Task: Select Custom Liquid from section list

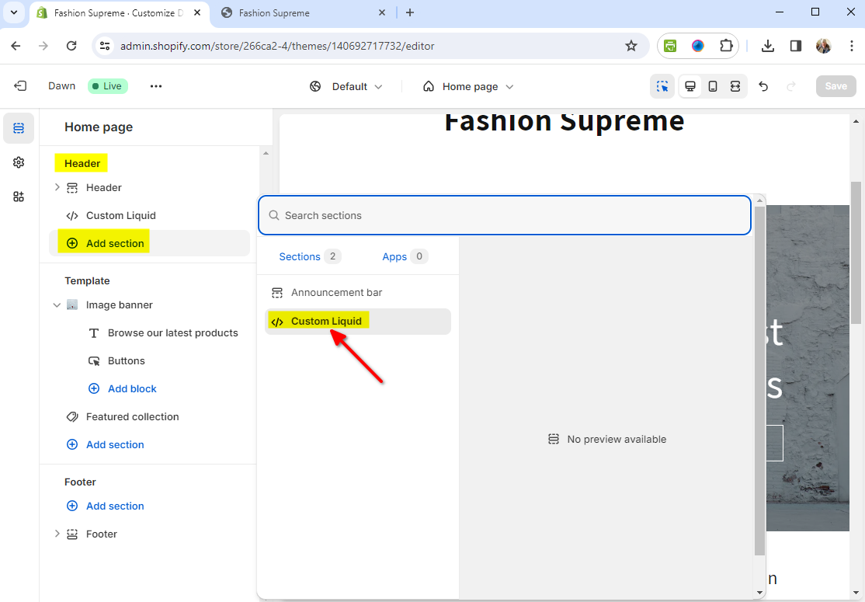Action: pyautogui.click(x=326, y=321)
